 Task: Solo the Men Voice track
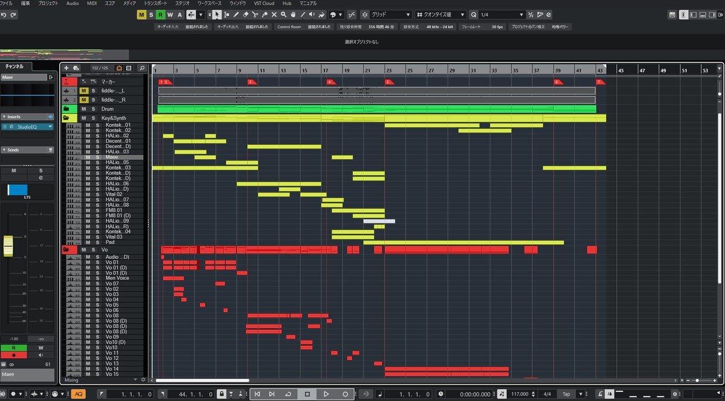pos(96,278)
